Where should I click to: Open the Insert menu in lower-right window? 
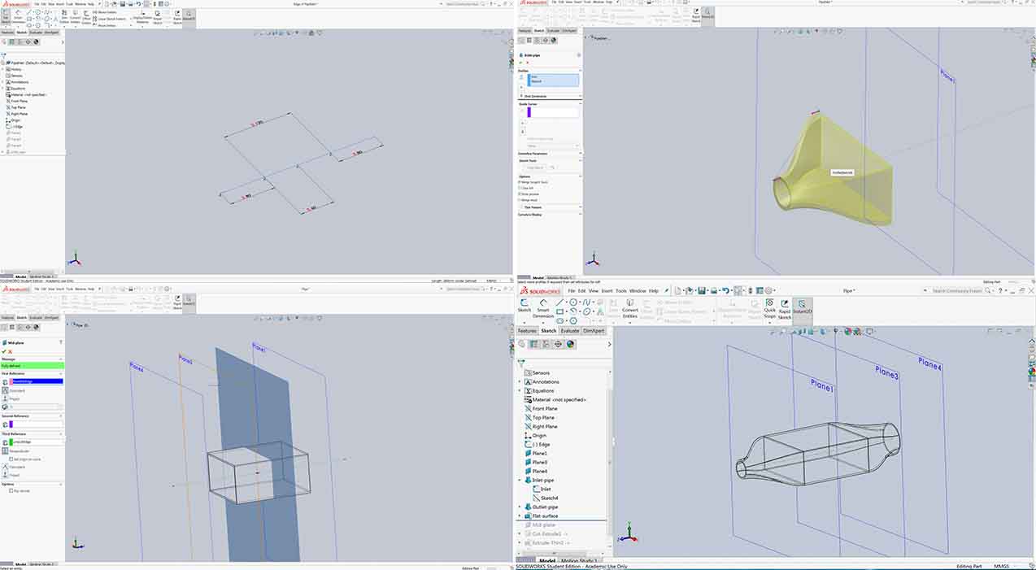click(x=607, y=291)
